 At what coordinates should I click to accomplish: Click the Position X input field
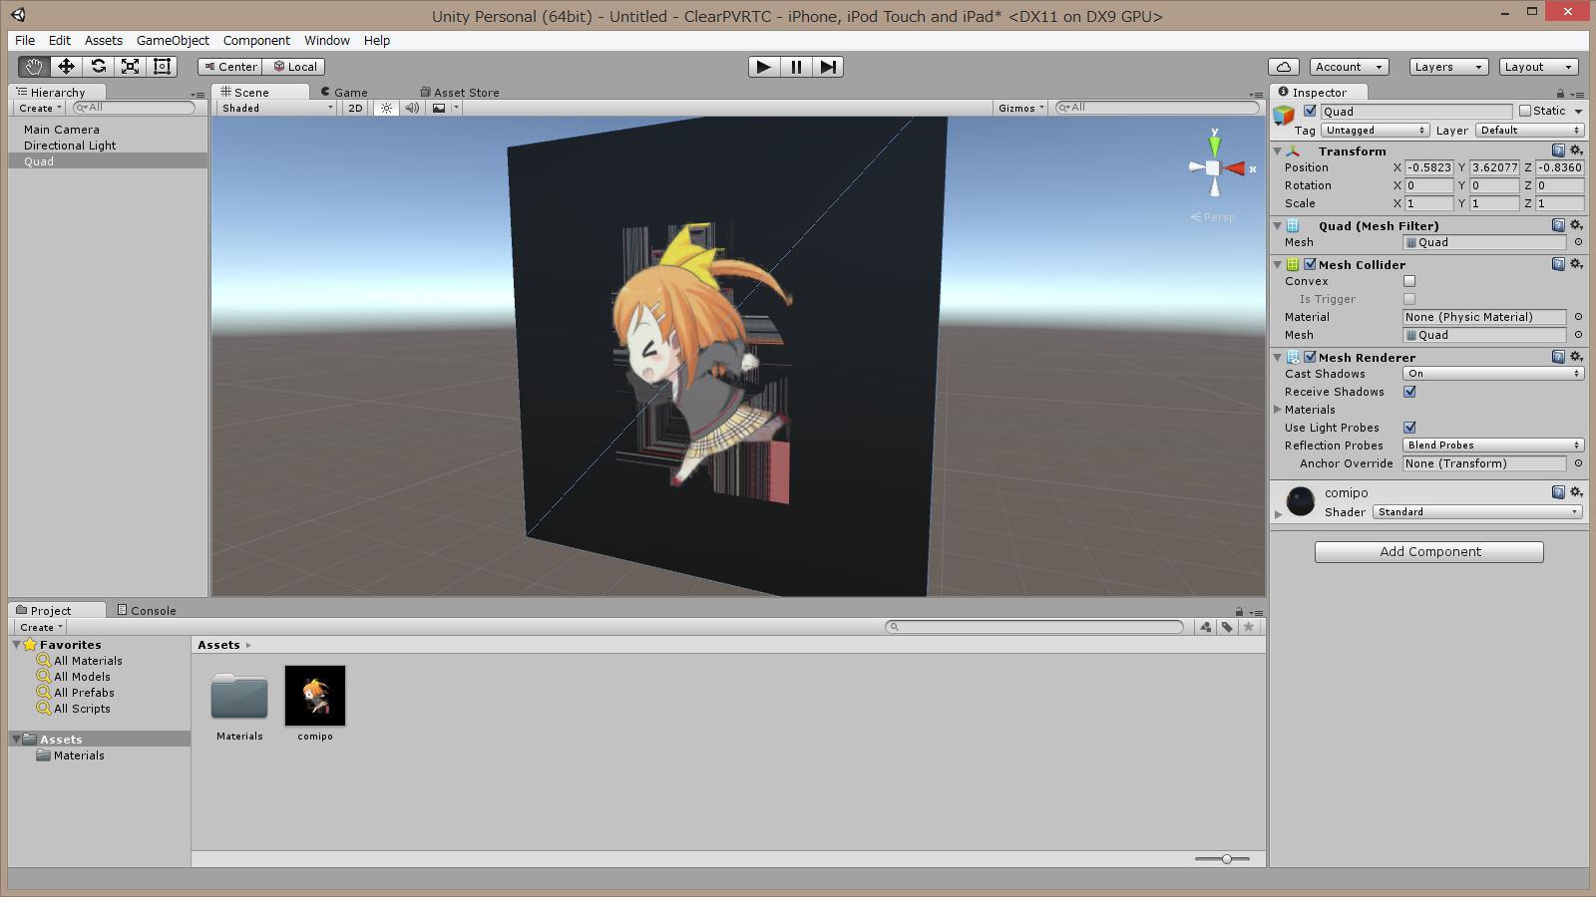[x=1428, y=167]
